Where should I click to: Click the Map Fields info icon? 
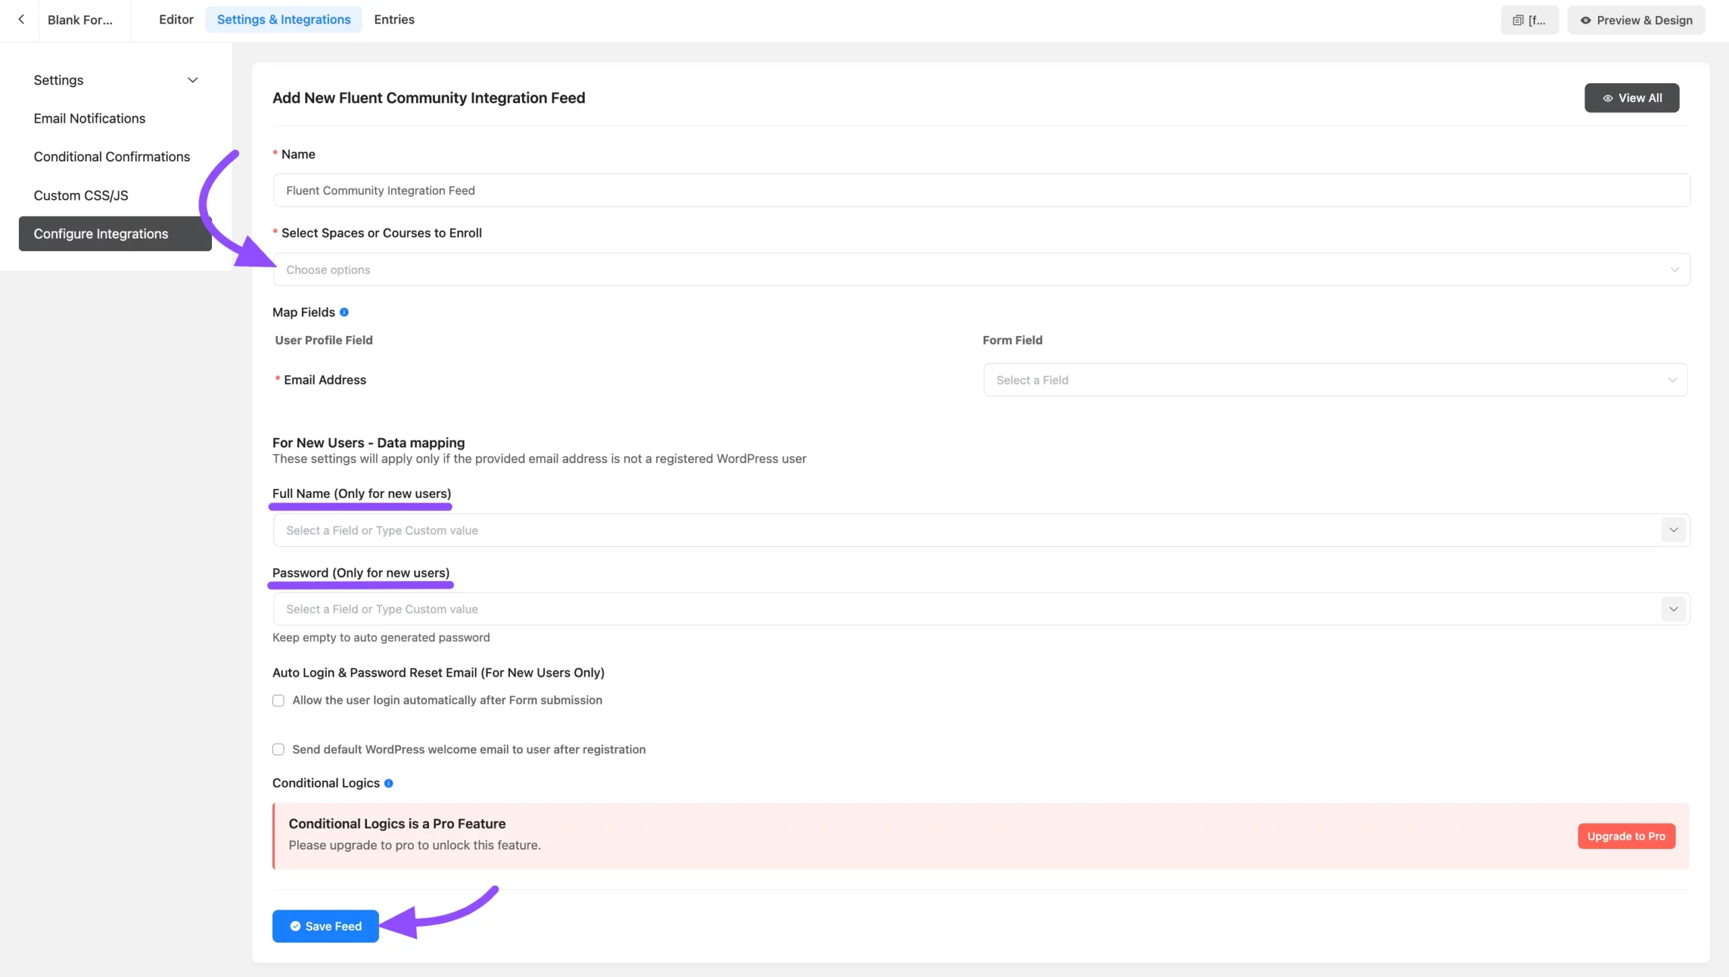tap(344, 312)
